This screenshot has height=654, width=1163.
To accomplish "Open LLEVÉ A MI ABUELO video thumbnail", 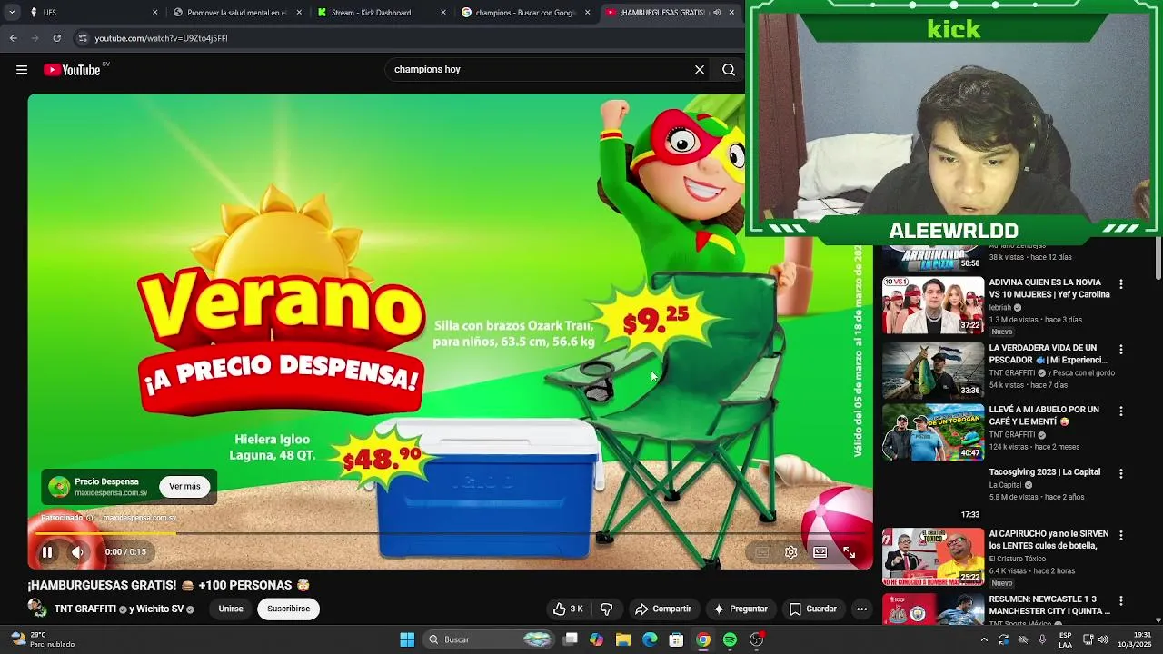I will click(933, 432).
